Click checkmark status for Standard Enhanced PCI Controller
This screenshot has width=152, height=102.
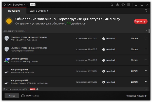pos(104,82)
